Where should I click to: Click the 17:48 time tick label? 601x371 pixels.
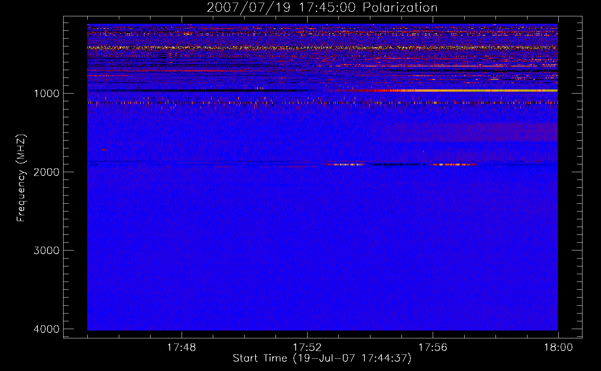(182, 348)
